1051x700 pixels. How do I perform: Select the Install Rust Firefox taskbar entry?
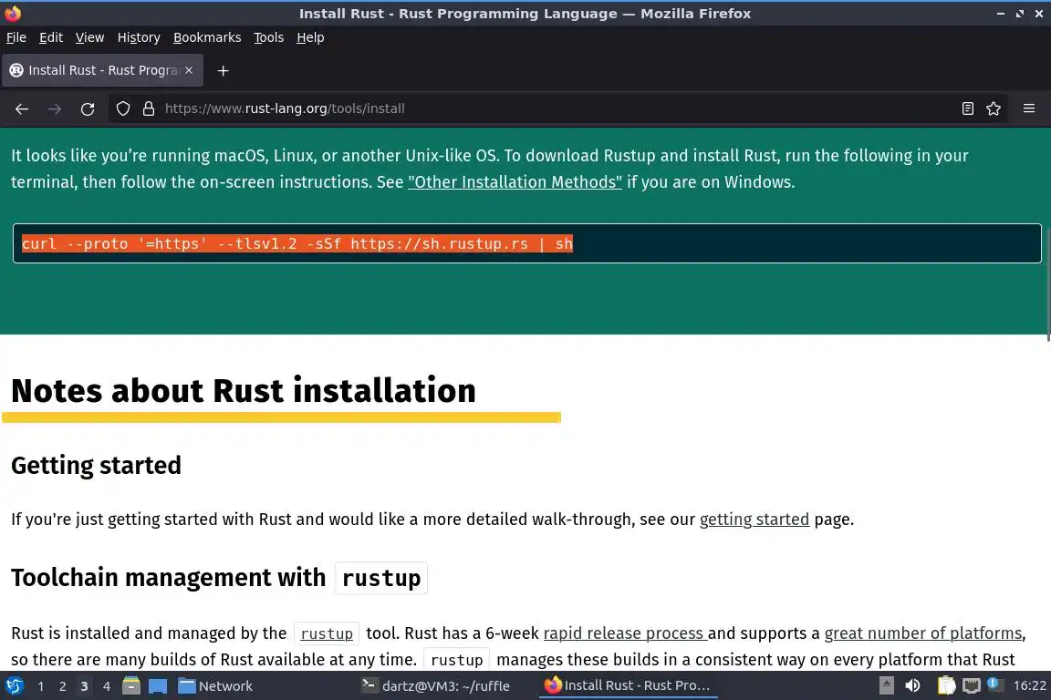tap(628, 686)
